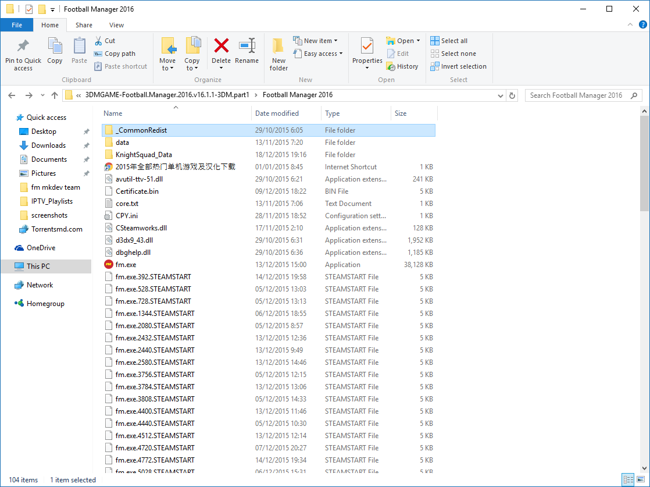The image size is (650, 487).
Task: Open the Quick Access Toolbar customize dropdown
Action: click(x=53, y=9)
